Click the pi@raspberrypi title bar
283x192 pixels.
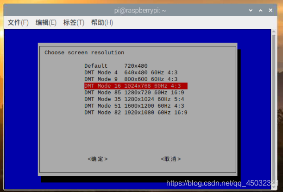coord(140,11)
